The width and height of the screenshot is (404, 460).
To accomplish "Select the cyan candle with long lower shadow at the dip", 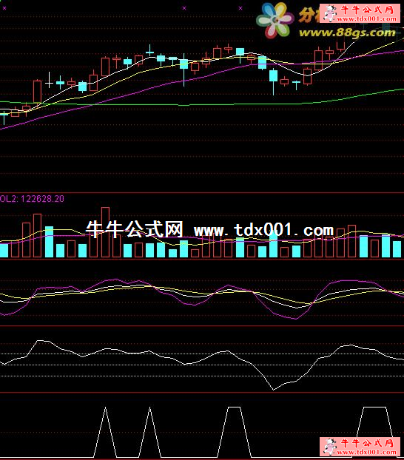I will pyautogui.click(x=273, y=81).
